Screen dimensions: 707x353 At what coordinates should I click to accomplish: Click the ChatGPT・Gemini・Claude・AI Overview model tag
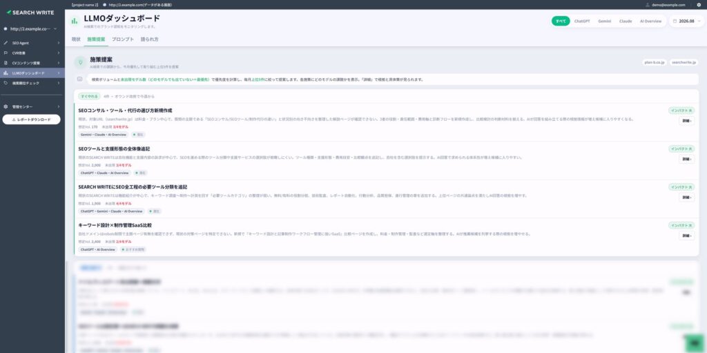(x=111, y=211)
